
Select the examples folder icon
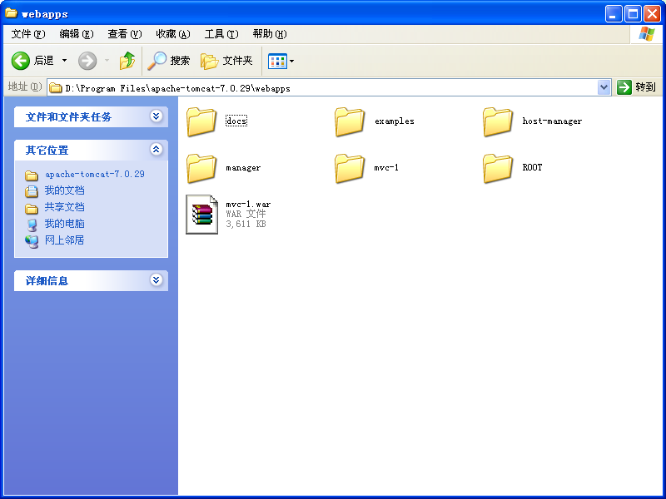coord(349,121)
